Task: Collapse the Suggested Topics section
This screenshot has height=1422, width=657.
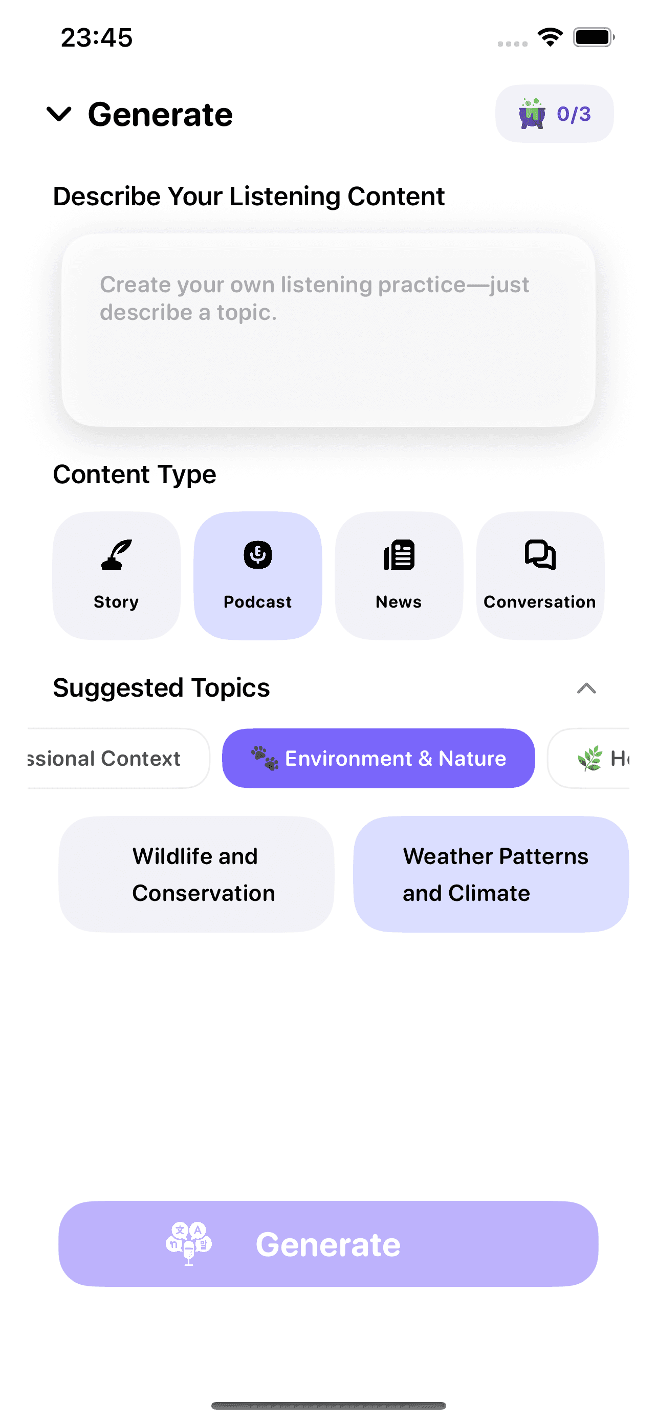Action: pyautogui.click(x=586, y=688)
